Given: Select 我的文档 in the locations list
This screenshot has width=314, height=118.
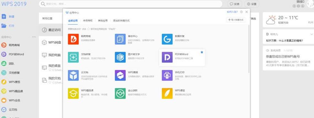Looking at the screenshot, I should click(x=51, y=80).
